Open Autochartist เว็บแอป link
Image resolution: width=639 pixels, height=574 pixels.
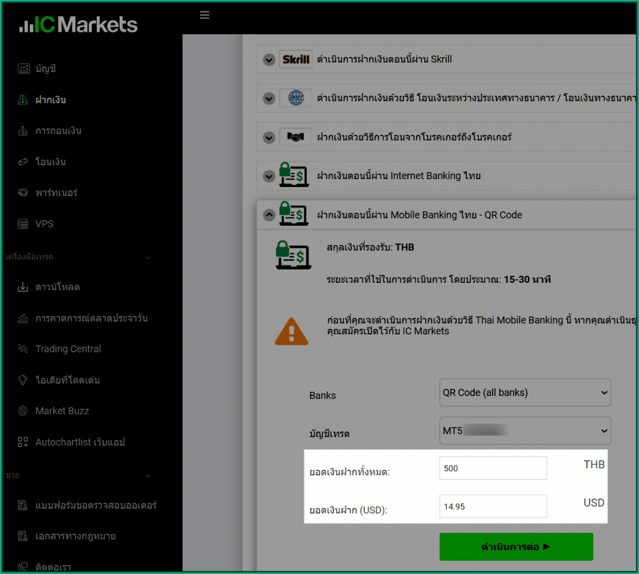click(x=80, y=442)
